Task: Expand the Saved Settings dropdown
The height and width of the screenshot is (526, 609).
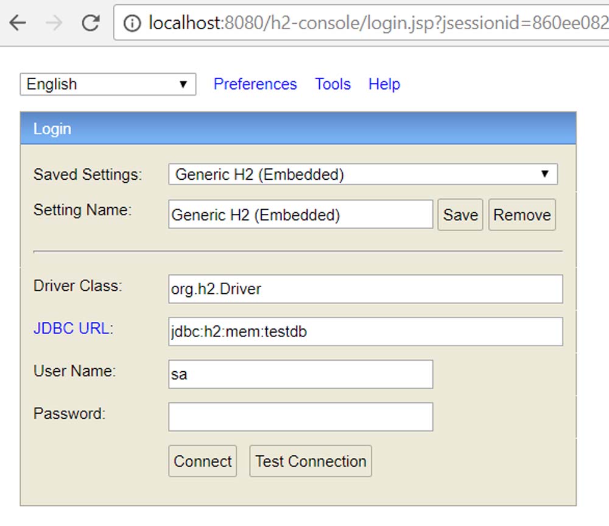Action: point(362,174)
